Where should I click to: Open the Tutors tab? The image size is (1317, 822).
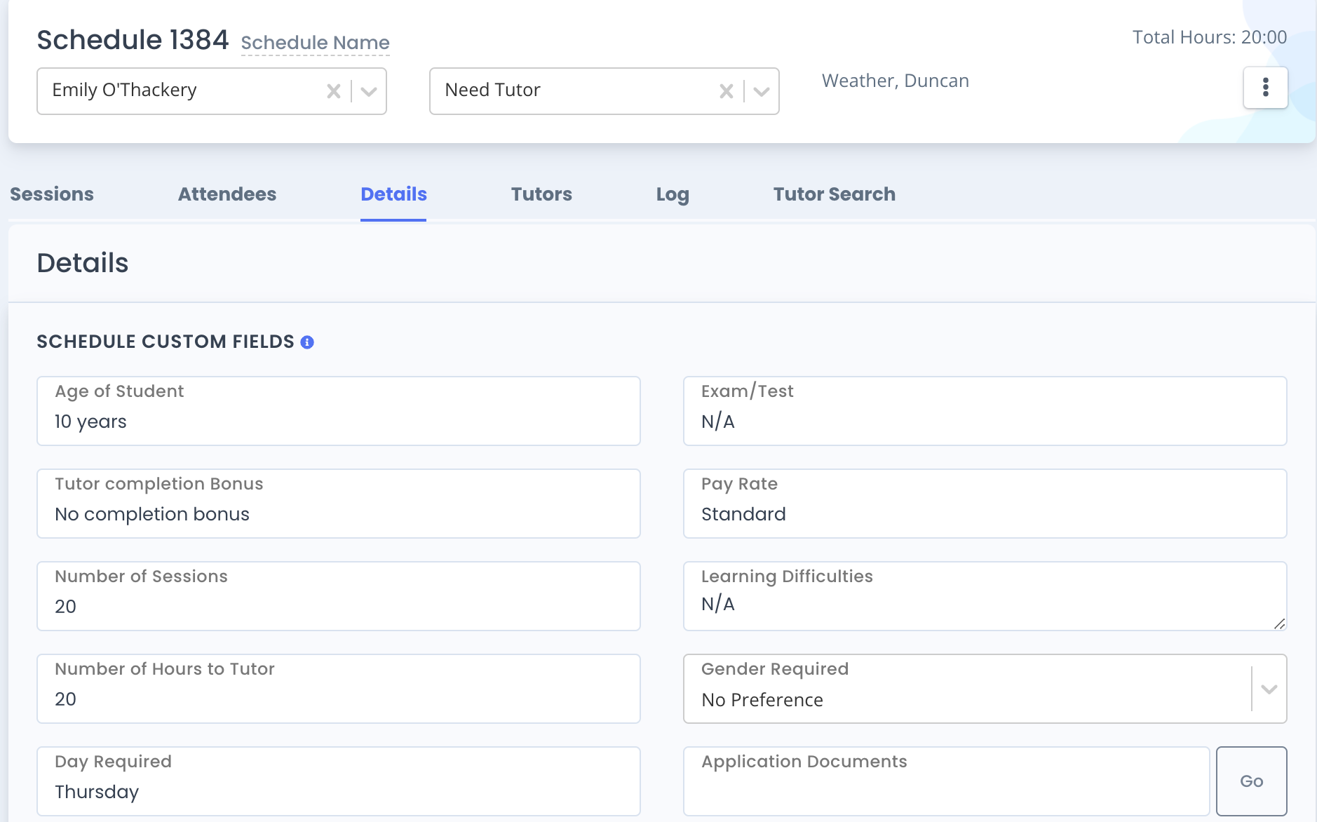point(541,194)
